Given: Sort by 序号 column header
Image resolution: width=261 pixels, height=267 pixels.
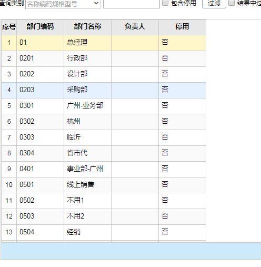Looking at the screenshot, I should (x=9, y=27).
